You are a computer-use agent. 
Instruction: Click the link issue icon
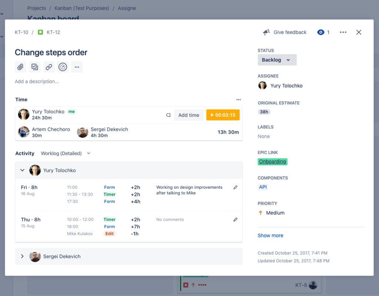pos(49,67)
